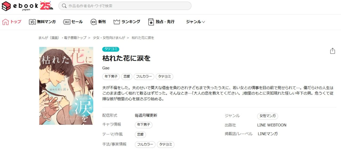Click the search keyword input field
Image resolution: width=341 pixels, height=150 pixels.
pyautogui.click(x=125, y=6)
